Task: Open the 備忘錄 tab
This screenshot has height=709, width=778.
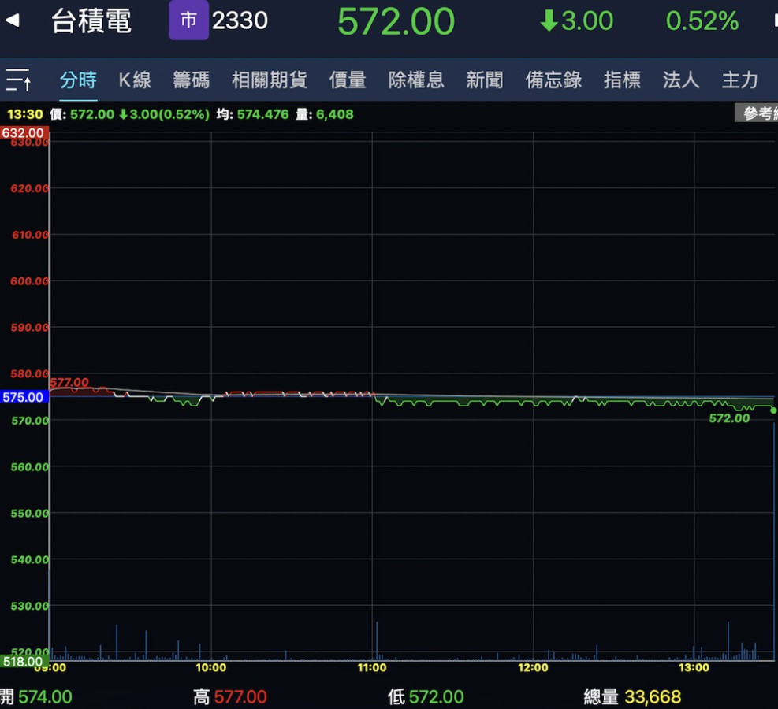Action: coord(553,80)
